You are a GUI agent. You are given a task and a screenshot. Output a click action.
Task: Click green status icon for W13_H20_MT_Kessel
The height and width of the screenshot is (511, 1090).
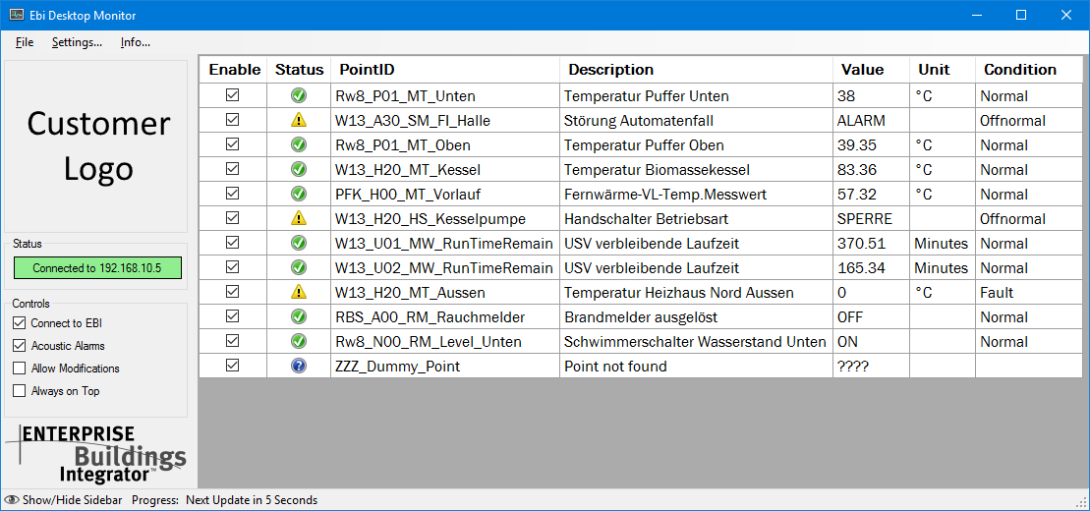(299, 170)
